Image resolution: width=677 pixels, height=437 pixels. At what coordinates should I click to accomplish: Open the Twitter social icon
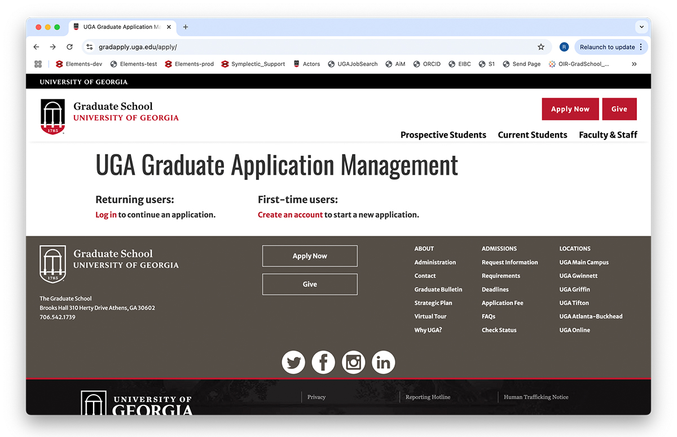pos(293,362)
